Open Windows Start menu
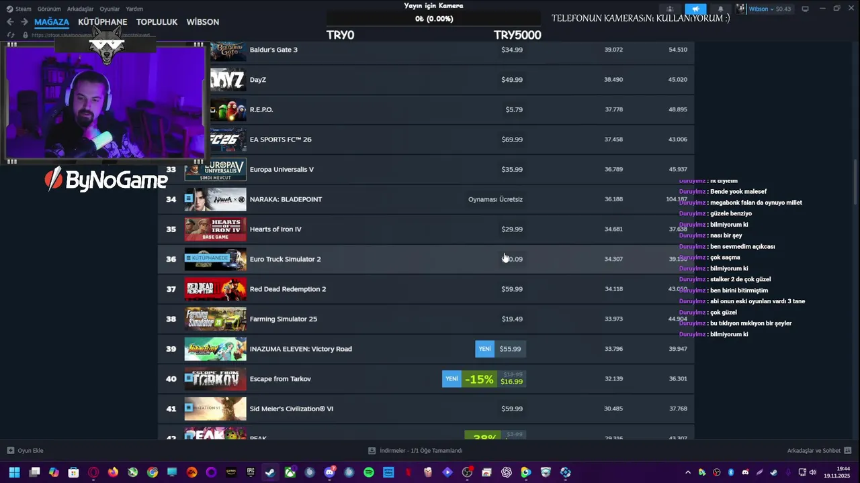Screen dimensions: 860x483 14,472
